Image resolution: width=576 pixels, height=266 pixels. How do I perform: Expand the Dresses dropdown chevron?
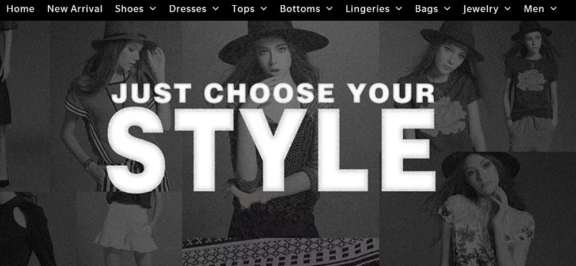click(x=216, y=9)
